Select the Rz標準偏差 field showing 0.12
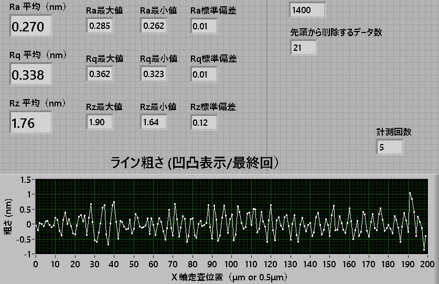This screenshot has height=284, width=439. (x=204, y=122)
